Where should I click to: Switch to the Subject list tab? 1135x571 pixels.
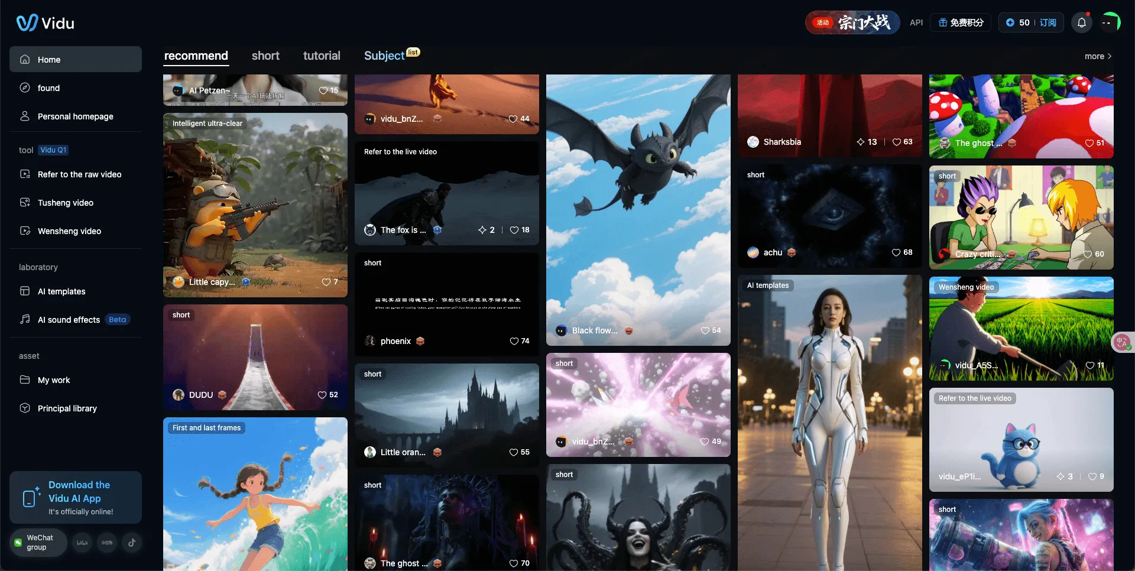(x=391, y=55)
